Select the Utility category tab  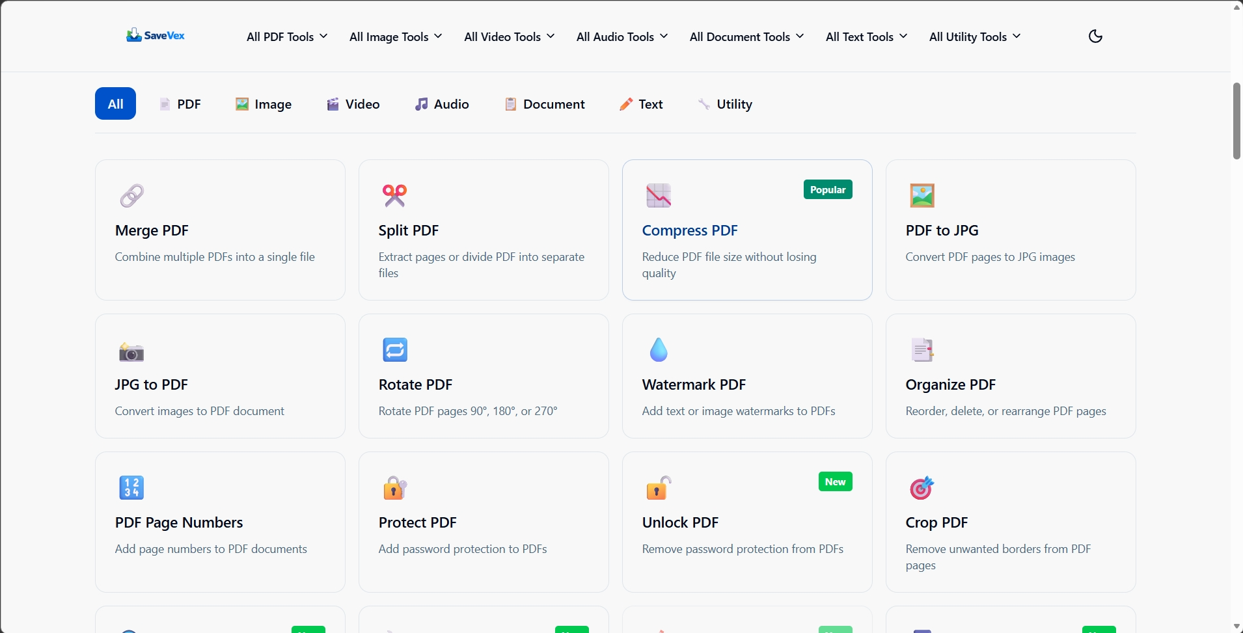point(725,104)
